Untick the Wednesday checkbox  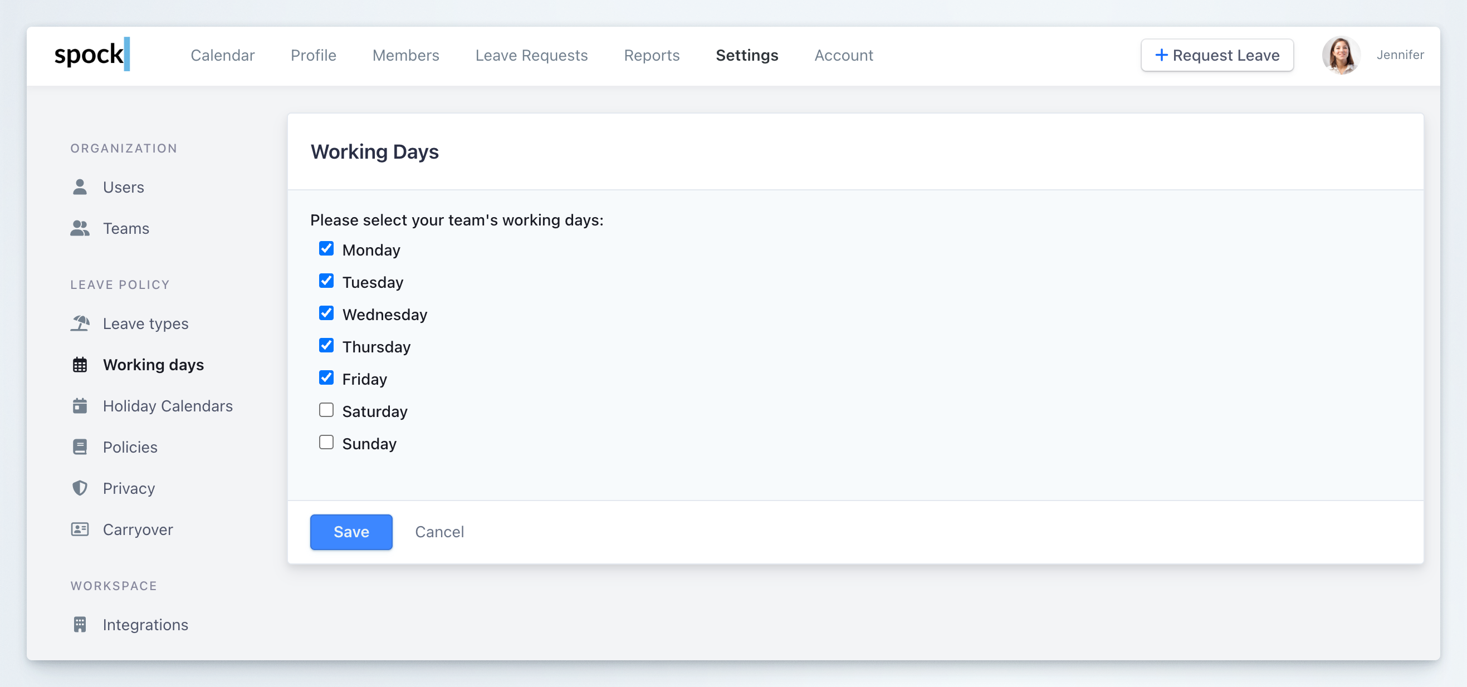pyautogui.click(x=326, y=313)
